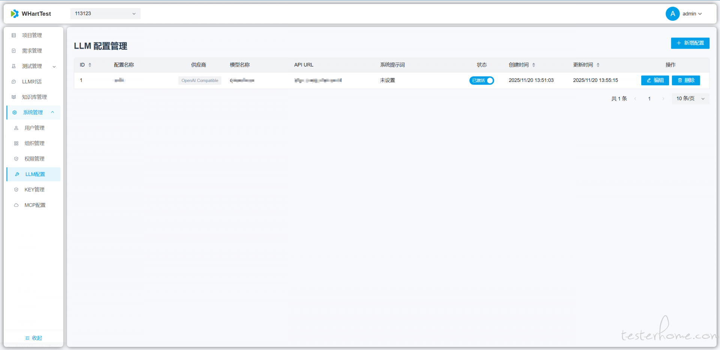Click the MCP配置 cloud icon
Image resolution: width=720 pixels, height=350 pixels.
(x=16, y=205)
